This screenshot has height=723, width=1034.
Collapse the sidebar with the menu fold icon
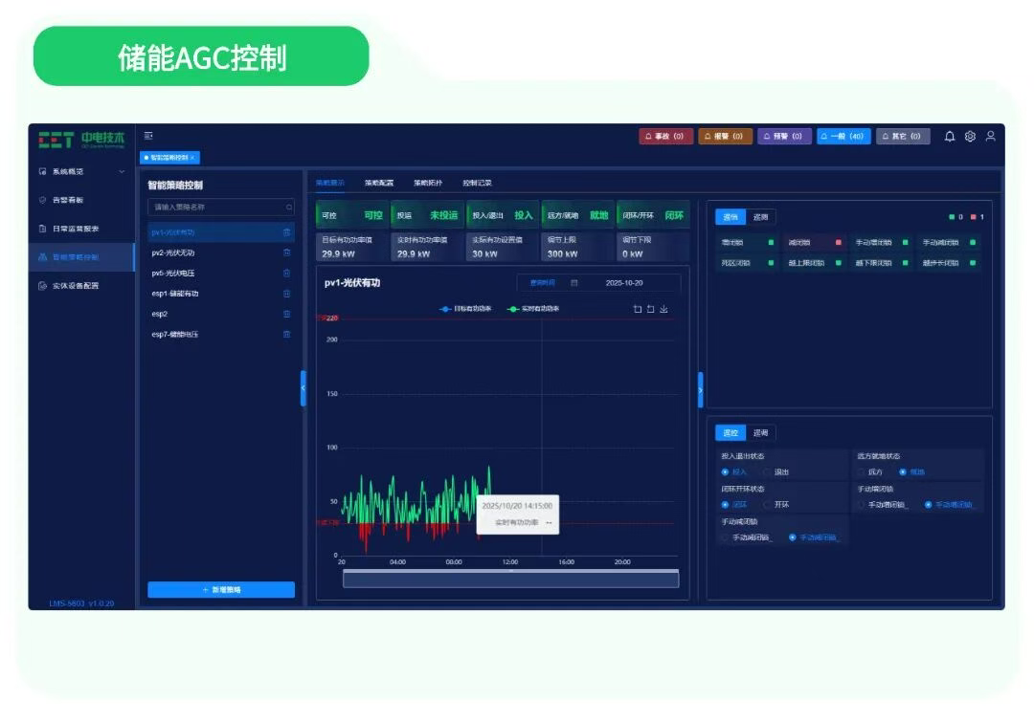(148, 136)
